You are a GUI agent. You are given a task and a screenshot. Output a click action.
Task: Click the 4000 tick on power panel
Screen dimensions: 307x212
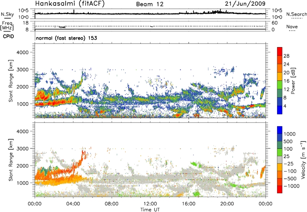click(22, 52)
